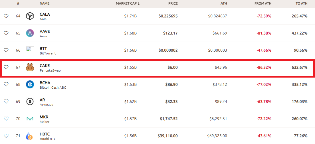Click AAVE price $123.17
The height and width of the screenshot is (144, 315).
click(170, 33)
